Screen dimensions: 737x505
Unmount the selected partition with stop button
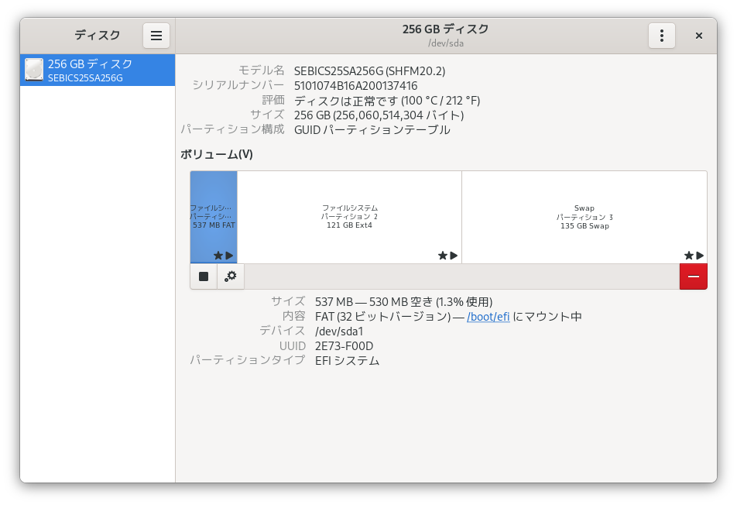(204, 277)
